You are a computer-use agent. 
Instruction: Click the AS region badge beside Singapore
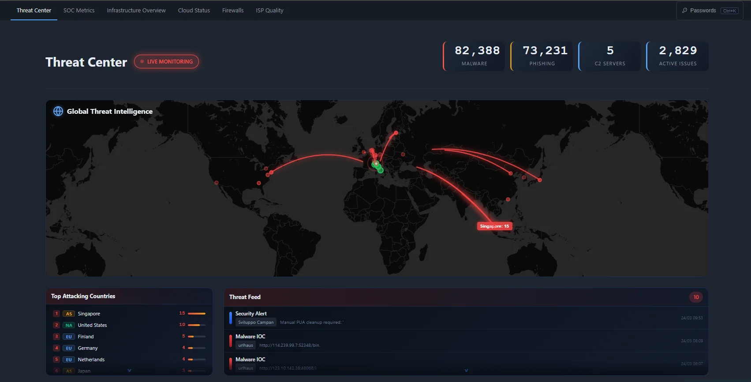[x=69, y=314]
